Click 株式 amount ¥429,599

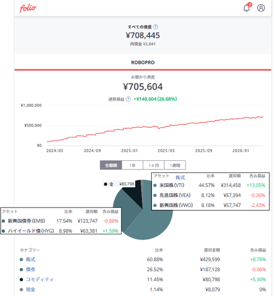[x=210, y=259]
